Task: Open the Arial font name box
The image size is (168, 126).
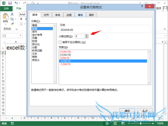Action: tap(23, 14)
